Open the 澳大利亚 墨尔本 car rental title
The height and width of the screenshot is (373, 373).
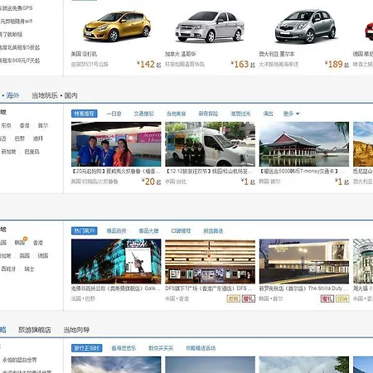click(277, 54)
